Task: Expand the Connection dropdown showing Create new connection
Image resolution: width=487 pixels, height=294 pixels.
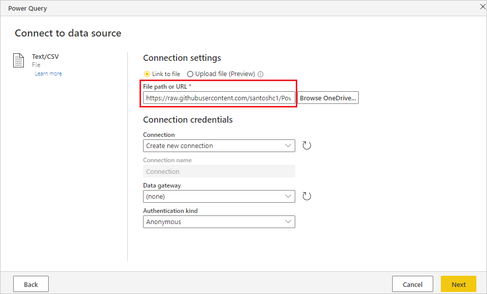Action: [219, 145]
